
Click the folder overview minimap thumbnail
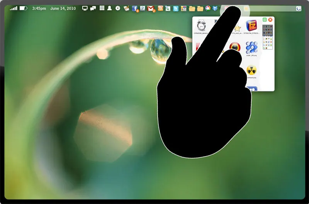tap(267, 37)
